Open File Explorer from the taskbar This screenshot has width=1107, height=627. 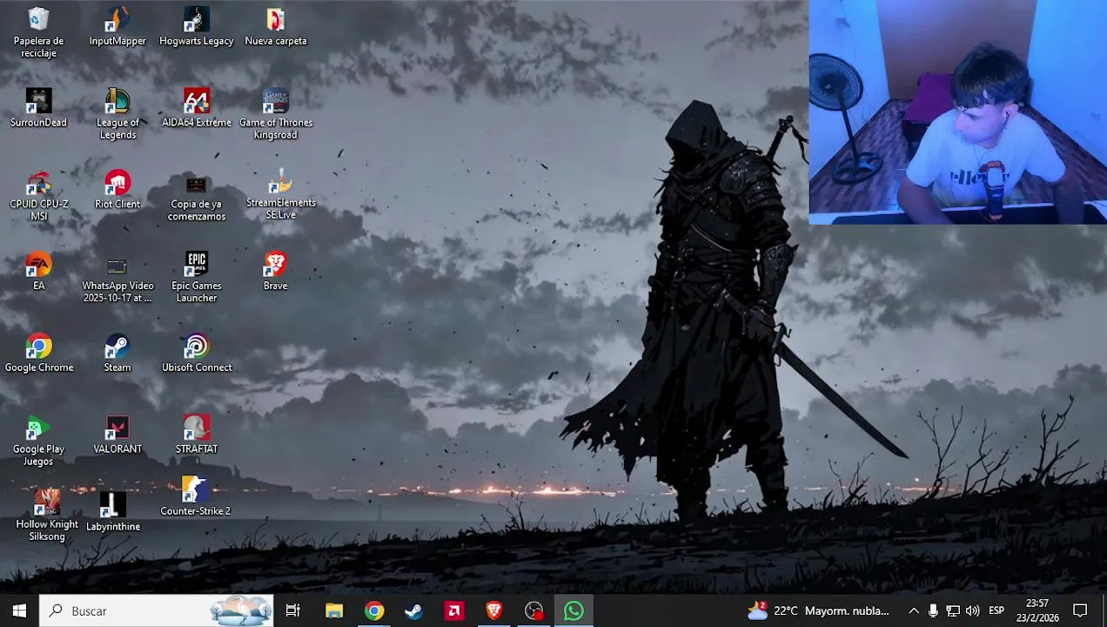pyautogui.click(x=334, y=610)
